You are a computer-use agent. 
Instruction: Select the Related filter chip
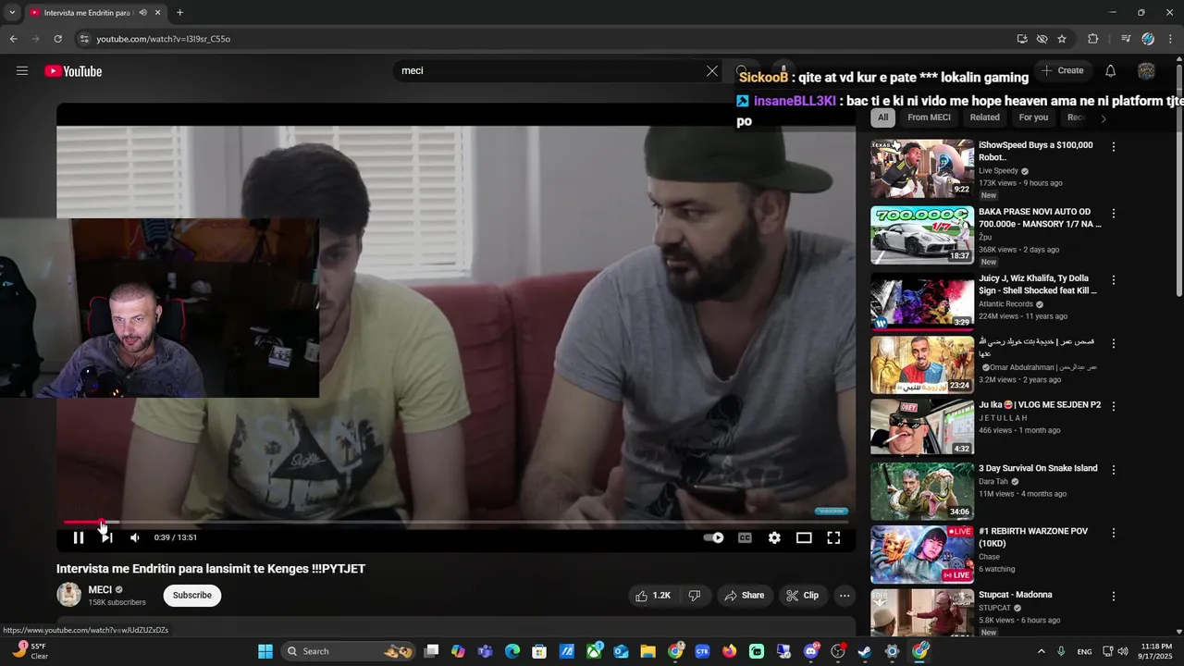point(984,117)
